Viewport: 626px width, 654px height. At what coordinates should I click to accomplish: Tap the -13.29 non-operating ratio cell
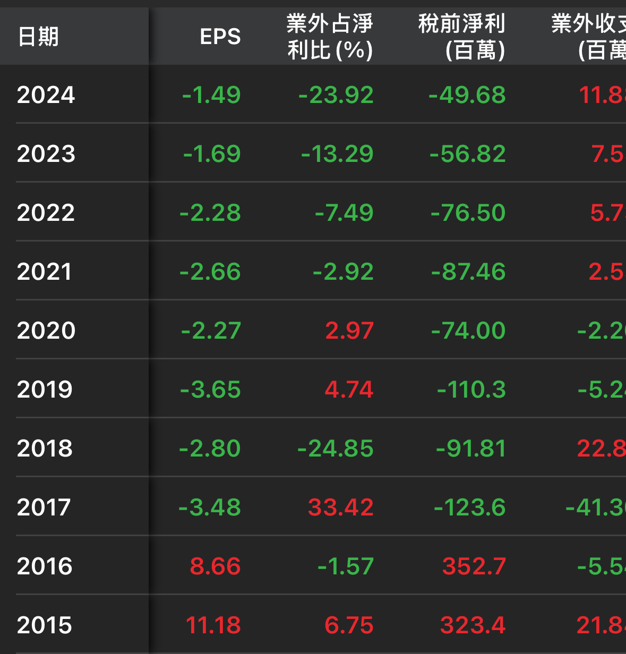(337, 154)
